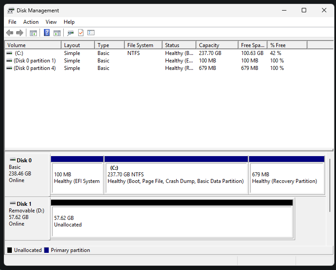The height and width of the screenshot is (270, 336).
Task: Select the 100 MB EFI System partition block
Action: [x=77, y=178]
